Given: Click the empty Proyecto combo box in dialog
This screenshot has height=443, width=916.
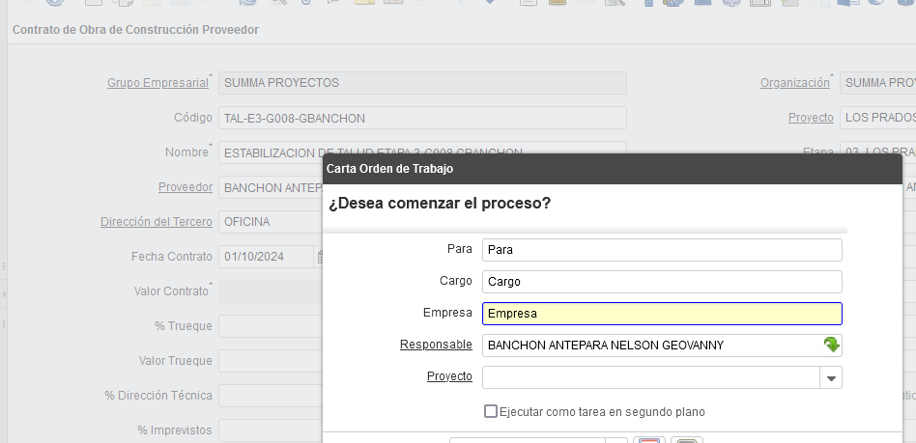Looking at the screenshot, I should click(650, 377).
